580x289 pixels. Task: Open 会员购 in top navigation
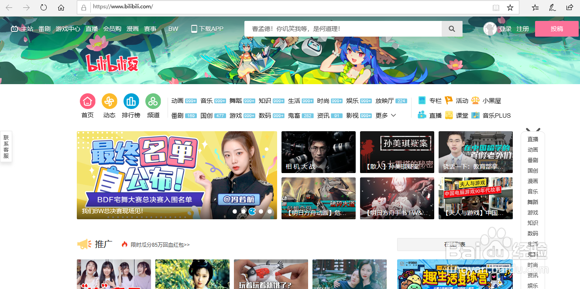click(112, 29)
